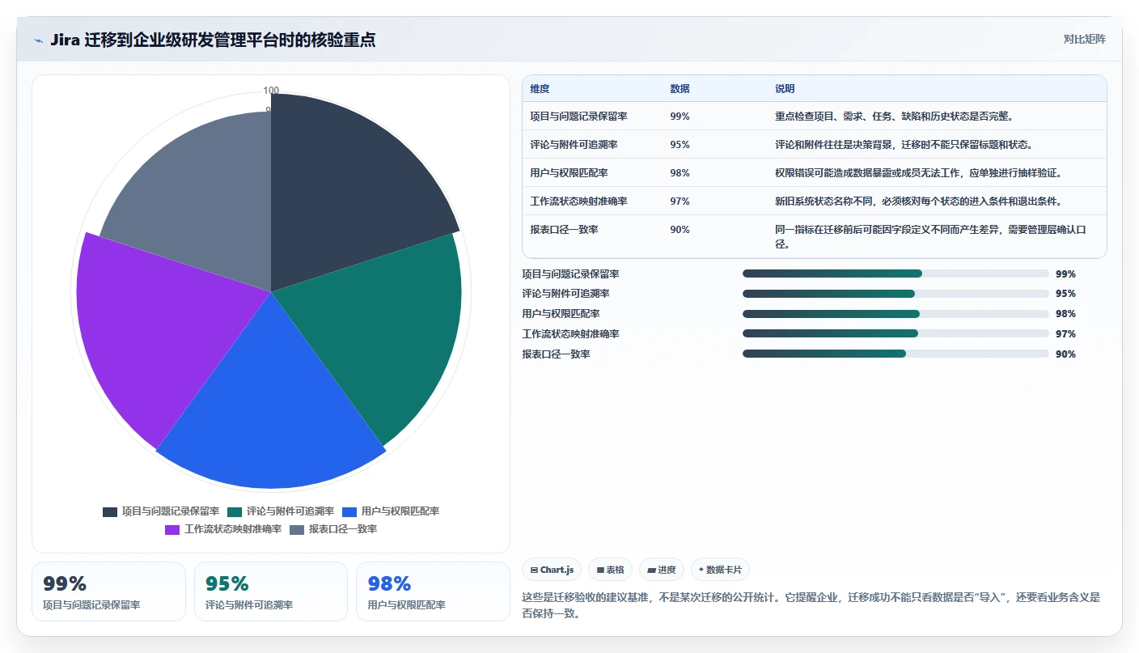Click the 90% label next to the progress bar
The width and height of the screenshot is (1139, 653).
click(1065, 354)
